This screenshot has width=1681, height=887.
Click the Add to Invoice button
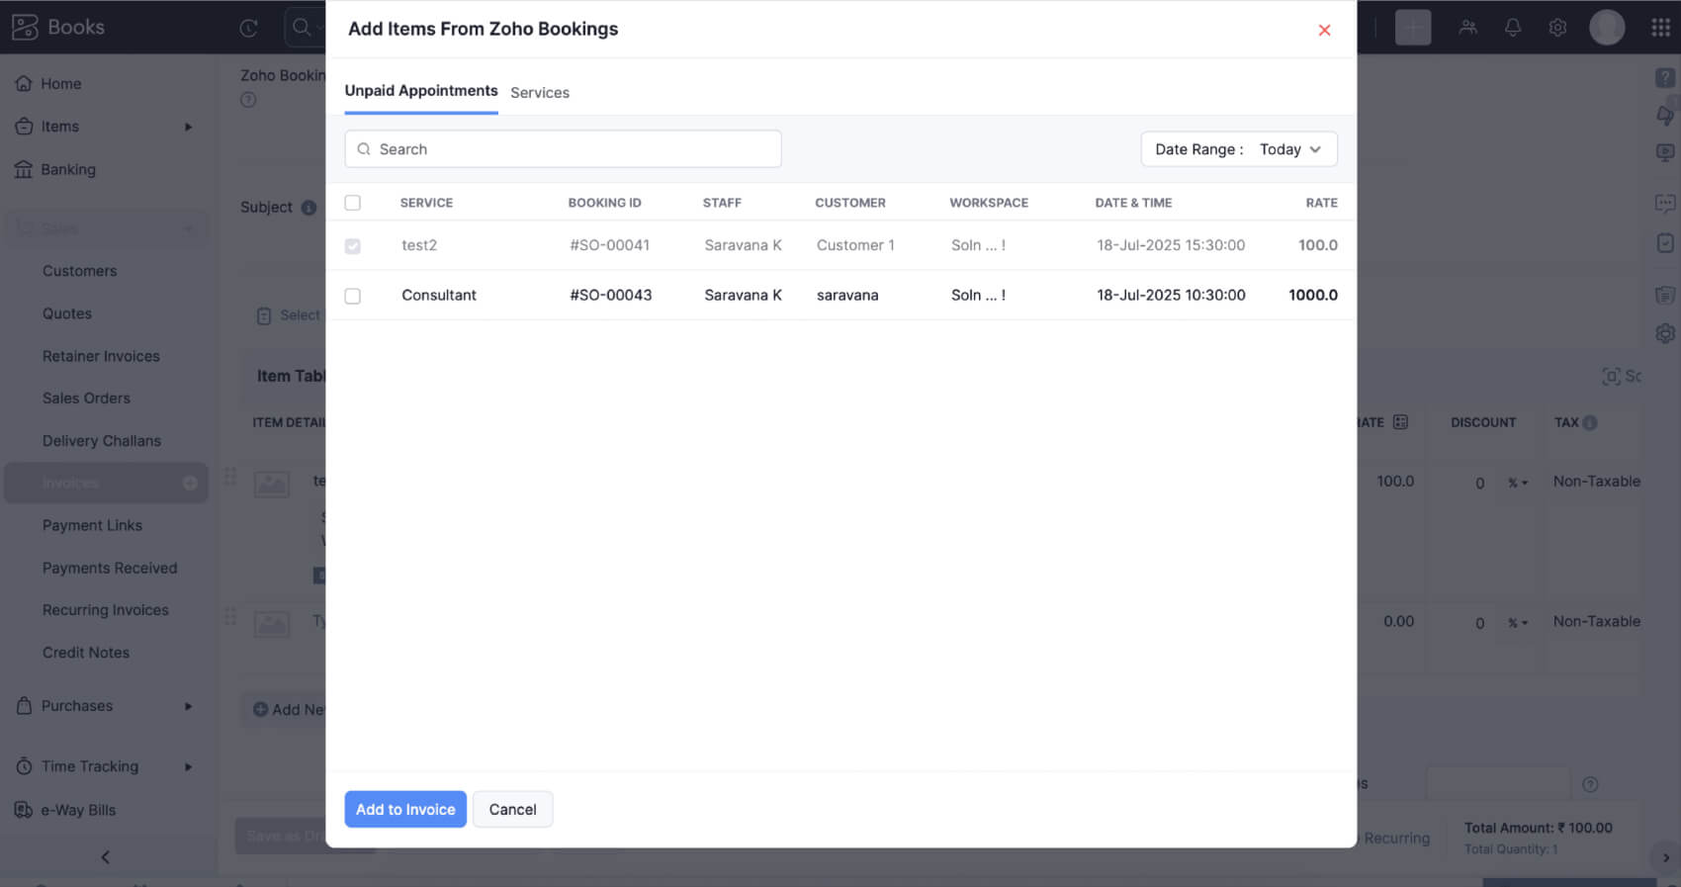[x=405, y=809]
